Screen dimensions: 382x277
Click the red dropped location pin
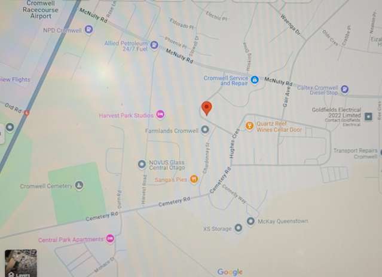(207, 108)
